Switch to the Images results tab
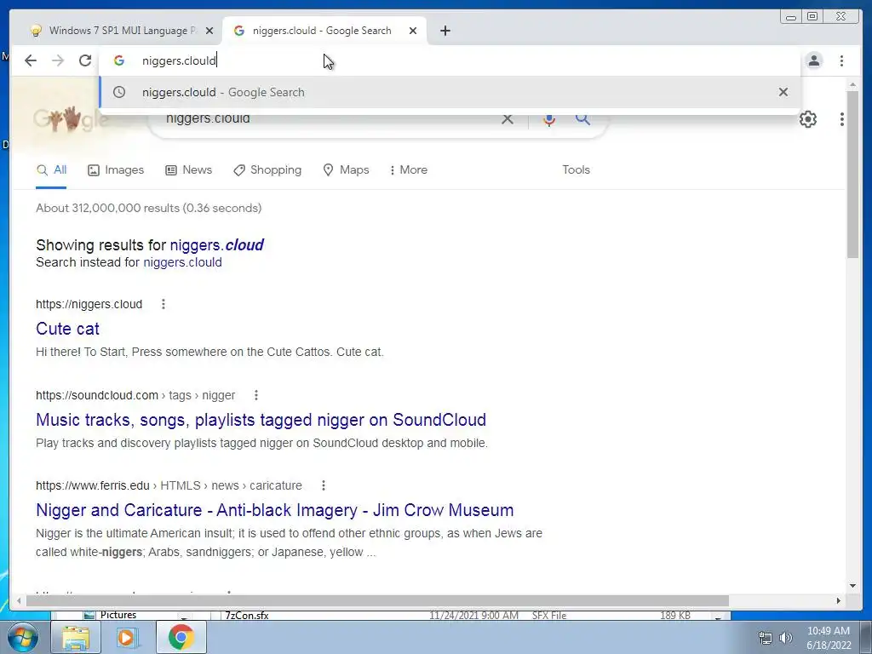872x654 pixels. [x=116, y=170]
